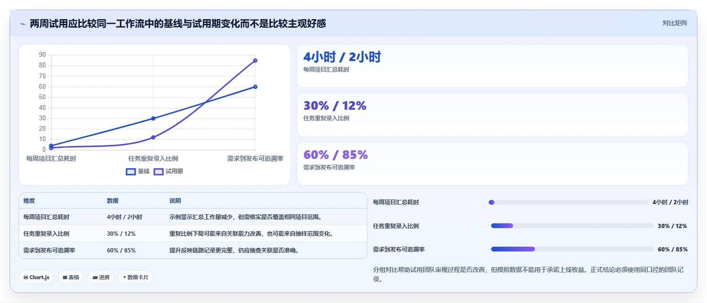The image size is (707, 303).
Task: Click the note starting 提升反映链路记录
Action: tap(235, 250)
